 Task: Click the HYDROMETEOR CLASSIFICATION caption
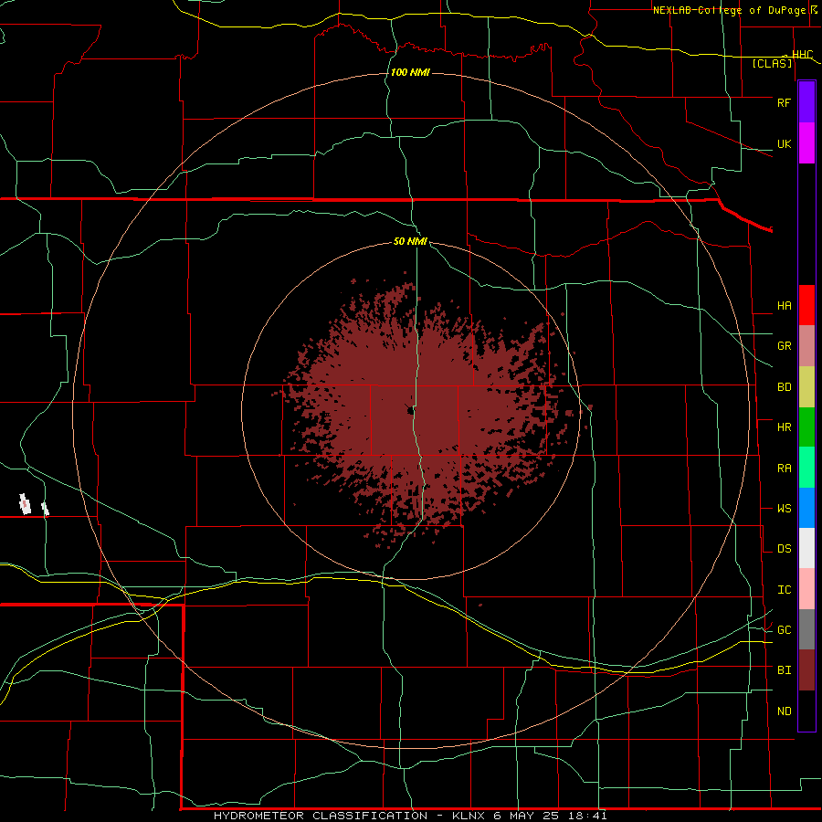[321, 816]
